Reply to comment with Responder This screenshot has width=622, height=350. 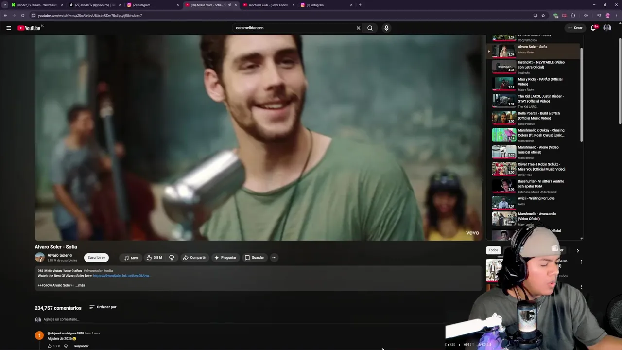click(82, 346)
